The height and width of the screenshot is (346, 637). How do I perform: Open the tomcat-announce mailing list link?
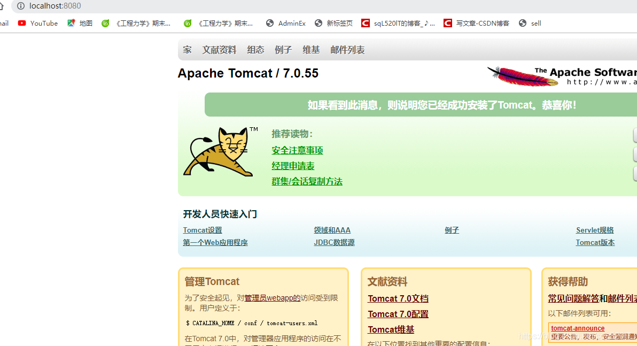pos(577,328)
